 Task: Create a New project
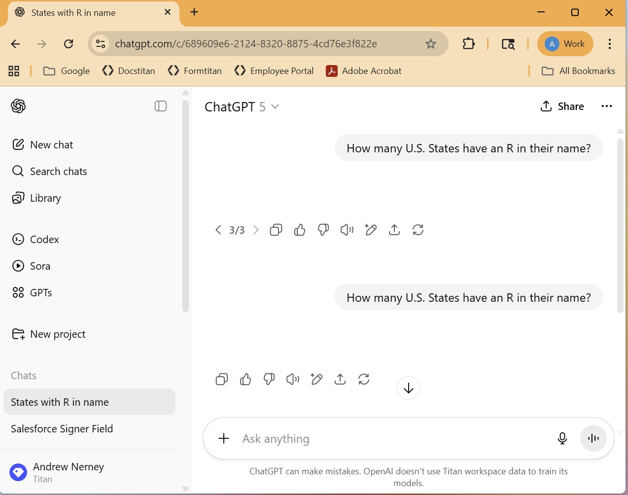tap(49, 334)
